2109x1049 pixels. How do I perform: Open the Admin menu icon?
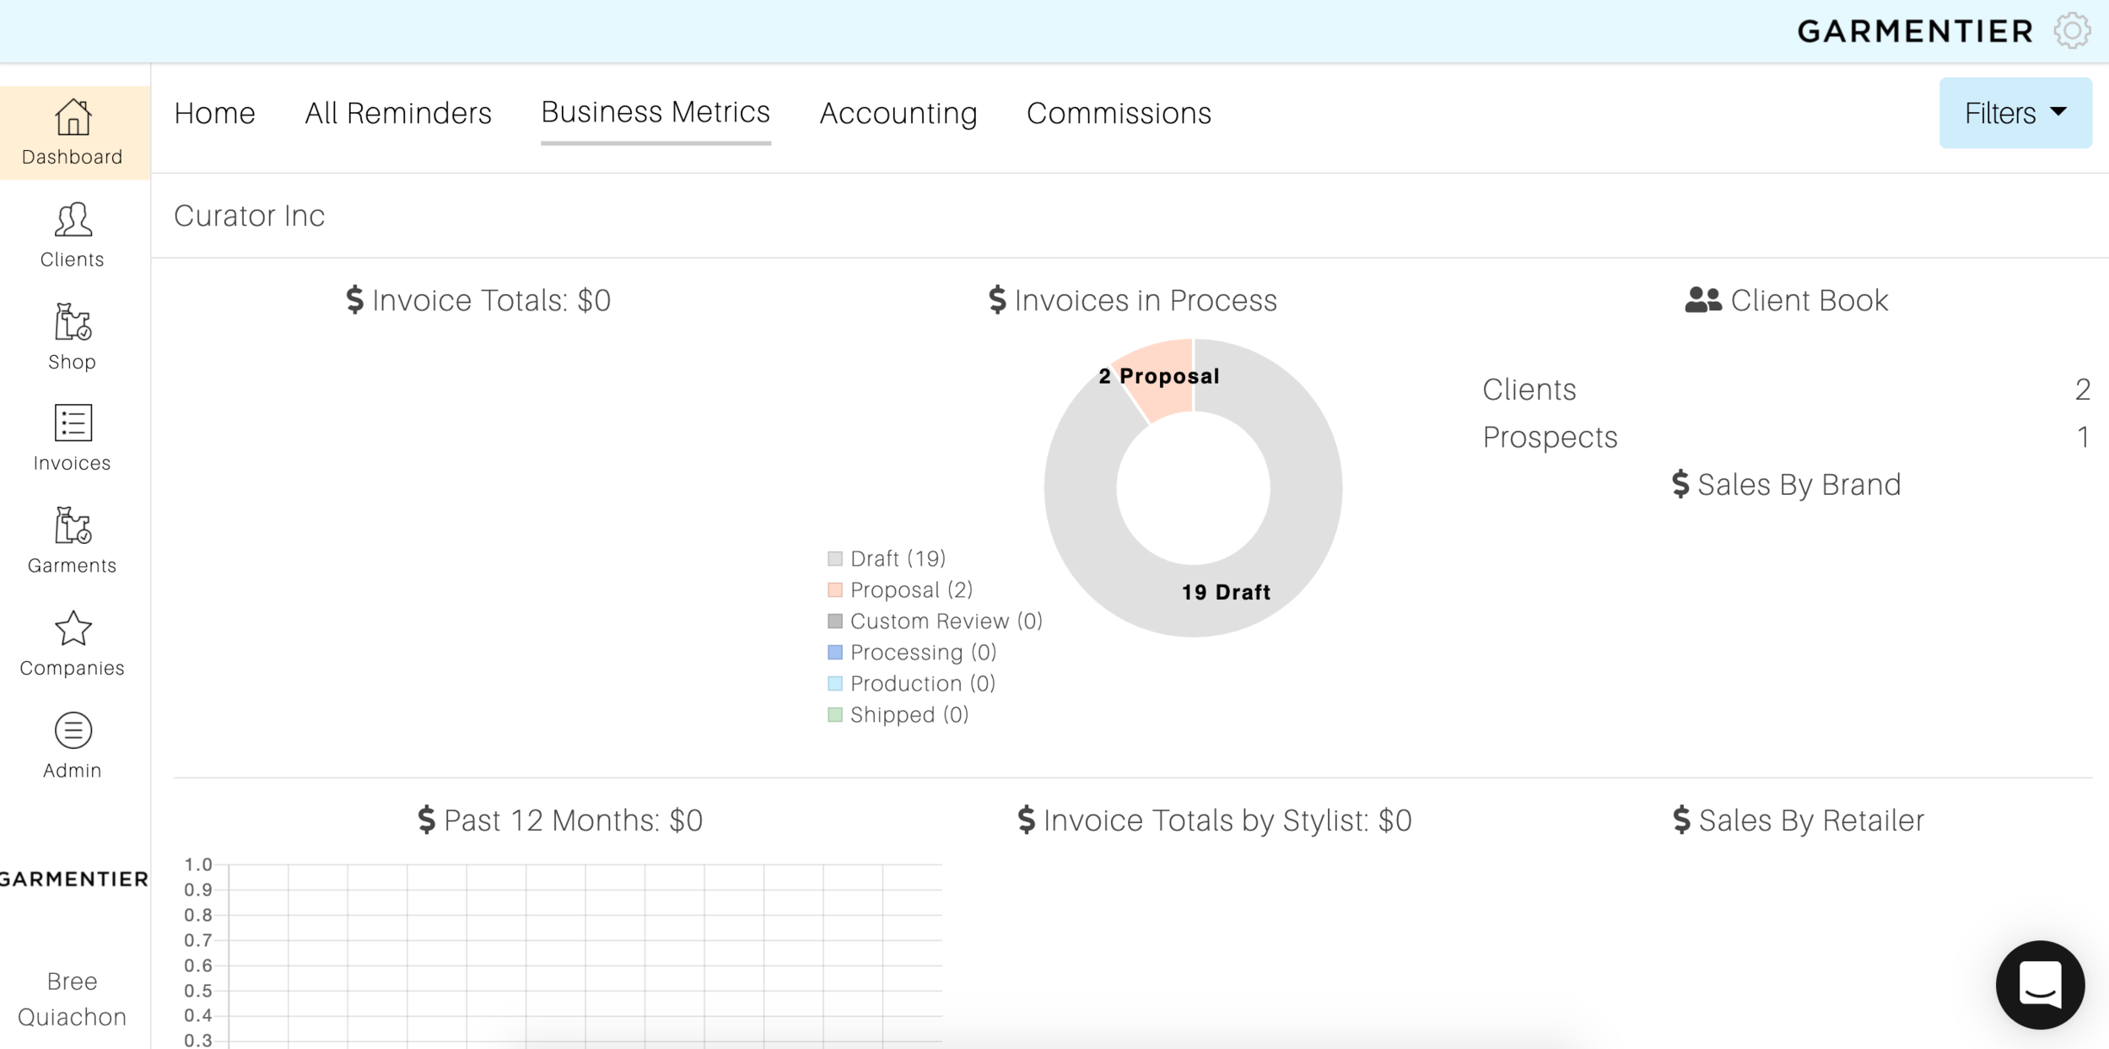click(x=73, y=731)
